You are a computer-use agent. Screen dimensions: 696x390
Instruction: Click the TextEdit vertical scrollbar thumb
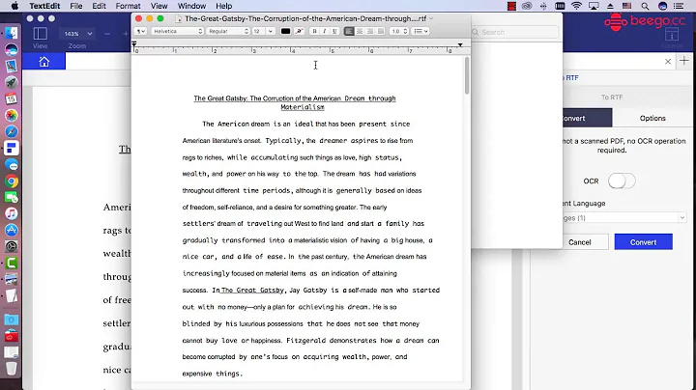tap(467, 75)
